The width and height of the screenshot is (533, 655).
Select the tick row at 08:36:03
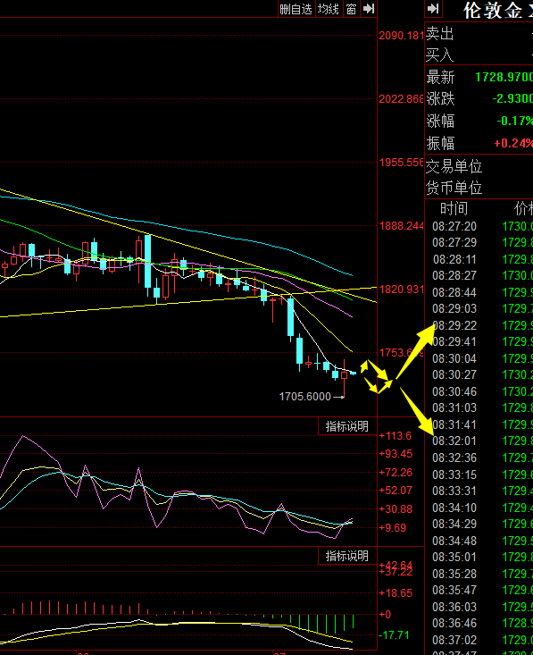click(479, 607)
